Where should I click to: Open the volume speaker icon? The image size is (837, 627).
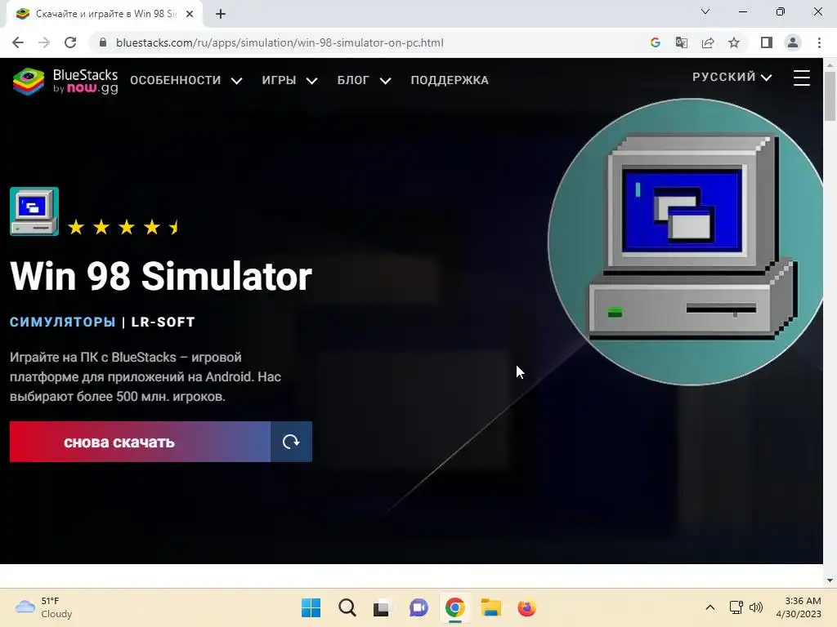(x=756, y=607)
